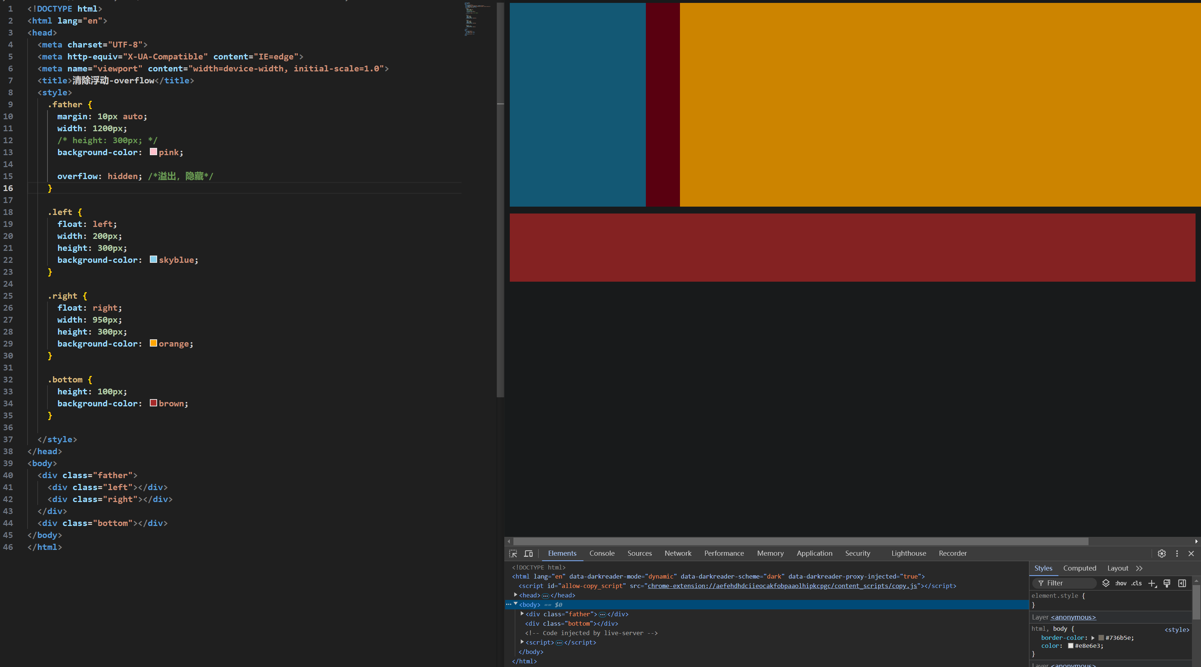Expand the border-color shorthand triangle
Image resolution: width=1201 pixels, height=667 pixels.
[1093, 638]
